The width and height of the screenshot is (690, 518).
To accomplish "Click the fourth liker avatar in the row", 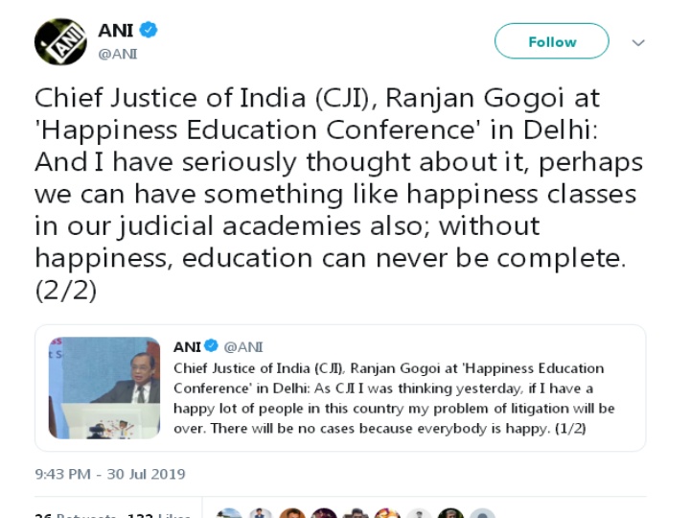I will pos(324,514).
